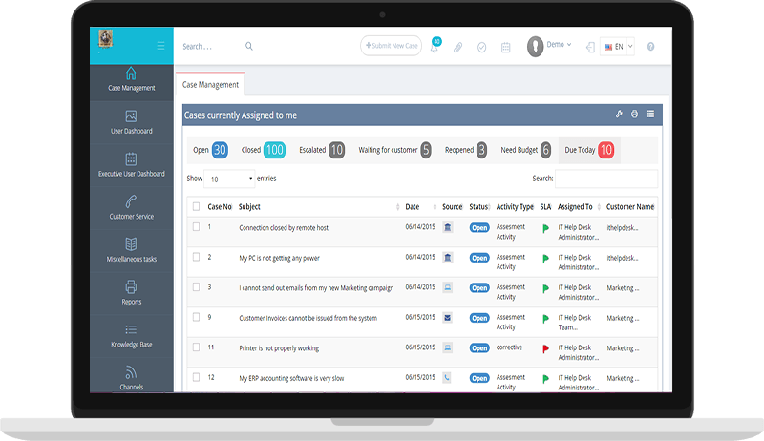Check the checkbox for case 12
Viewport: 764px width, 441px height.
pos(196,377)
